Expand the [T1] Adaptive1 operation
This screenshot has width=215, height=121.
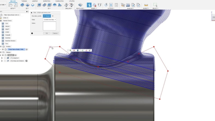[x=2, y=58]
